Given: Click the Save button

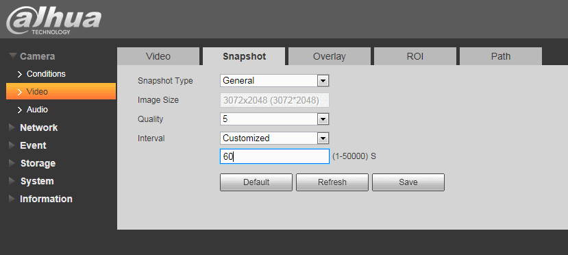Looking at the screenshot, I should [x=408, y=182].
